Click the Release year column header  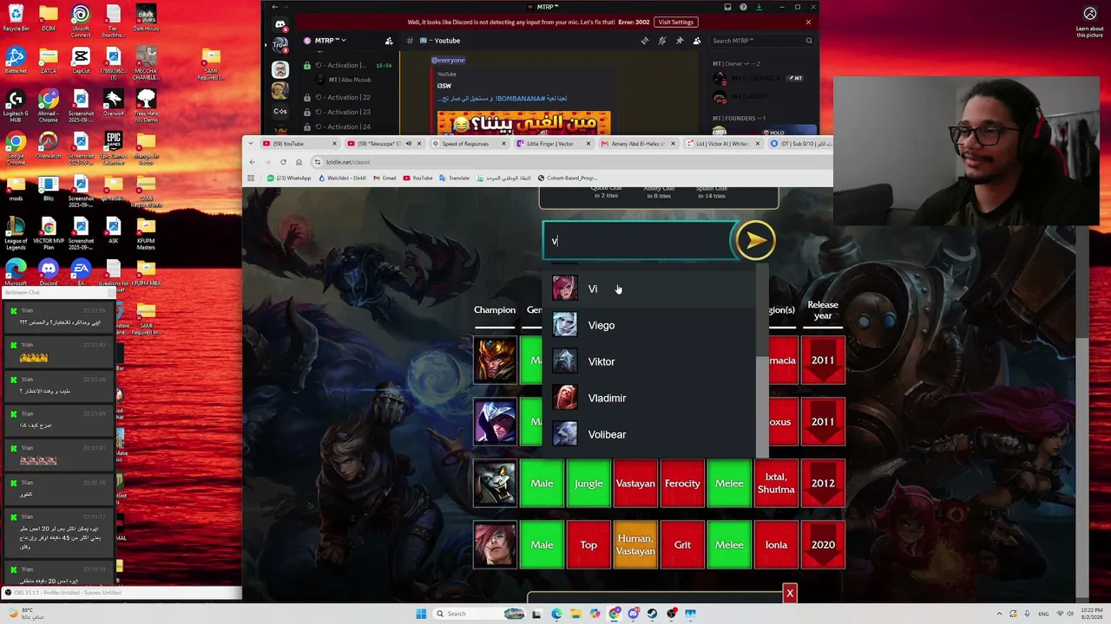click(823, 310)
